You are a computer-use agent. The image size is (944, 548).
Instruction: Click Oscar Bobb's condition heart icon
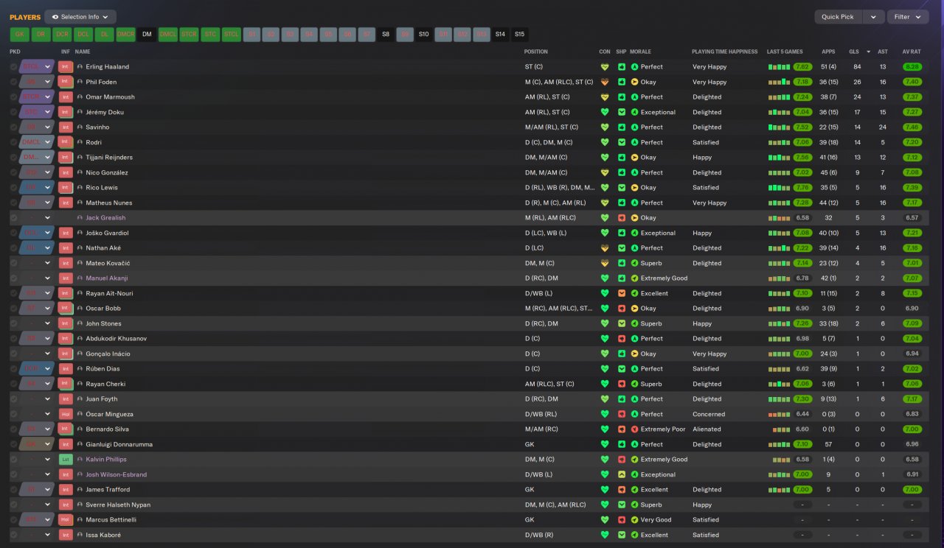605,309
